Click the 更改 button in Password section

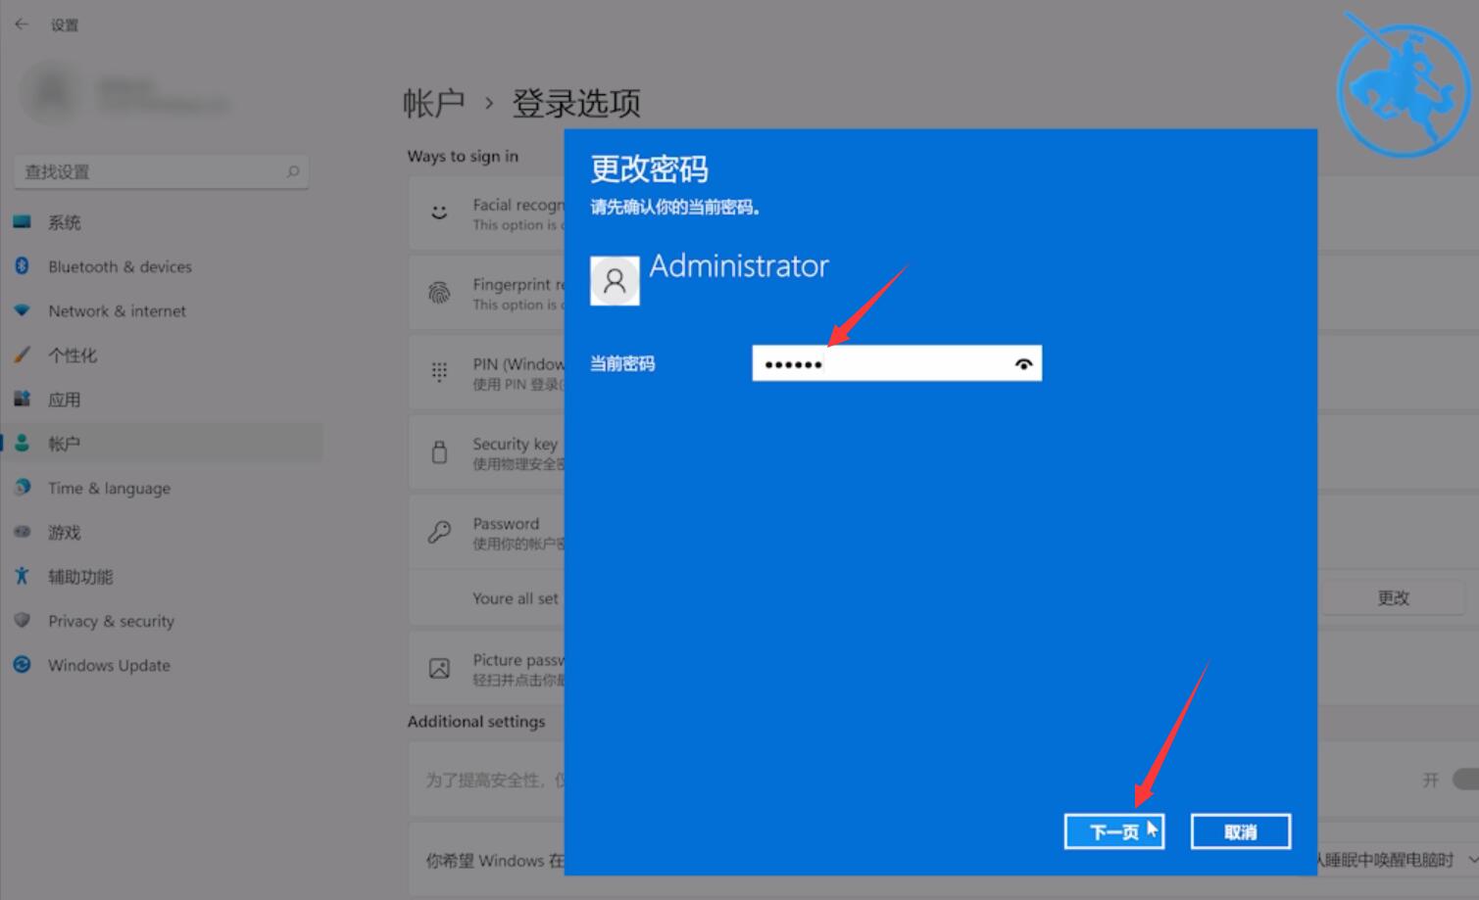pyautogui.click(x=1393, y=597)
